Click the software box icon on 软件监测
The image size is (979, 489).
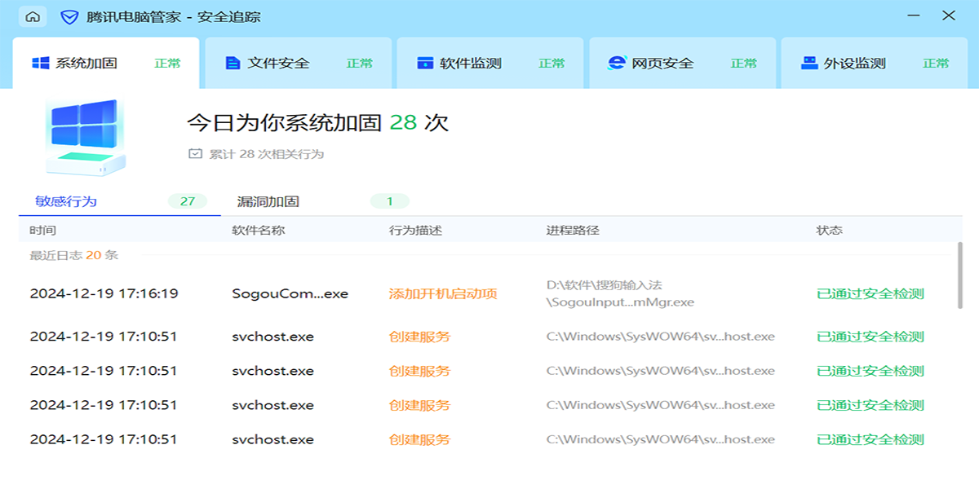pyautogui.click(x=425, y=63)
